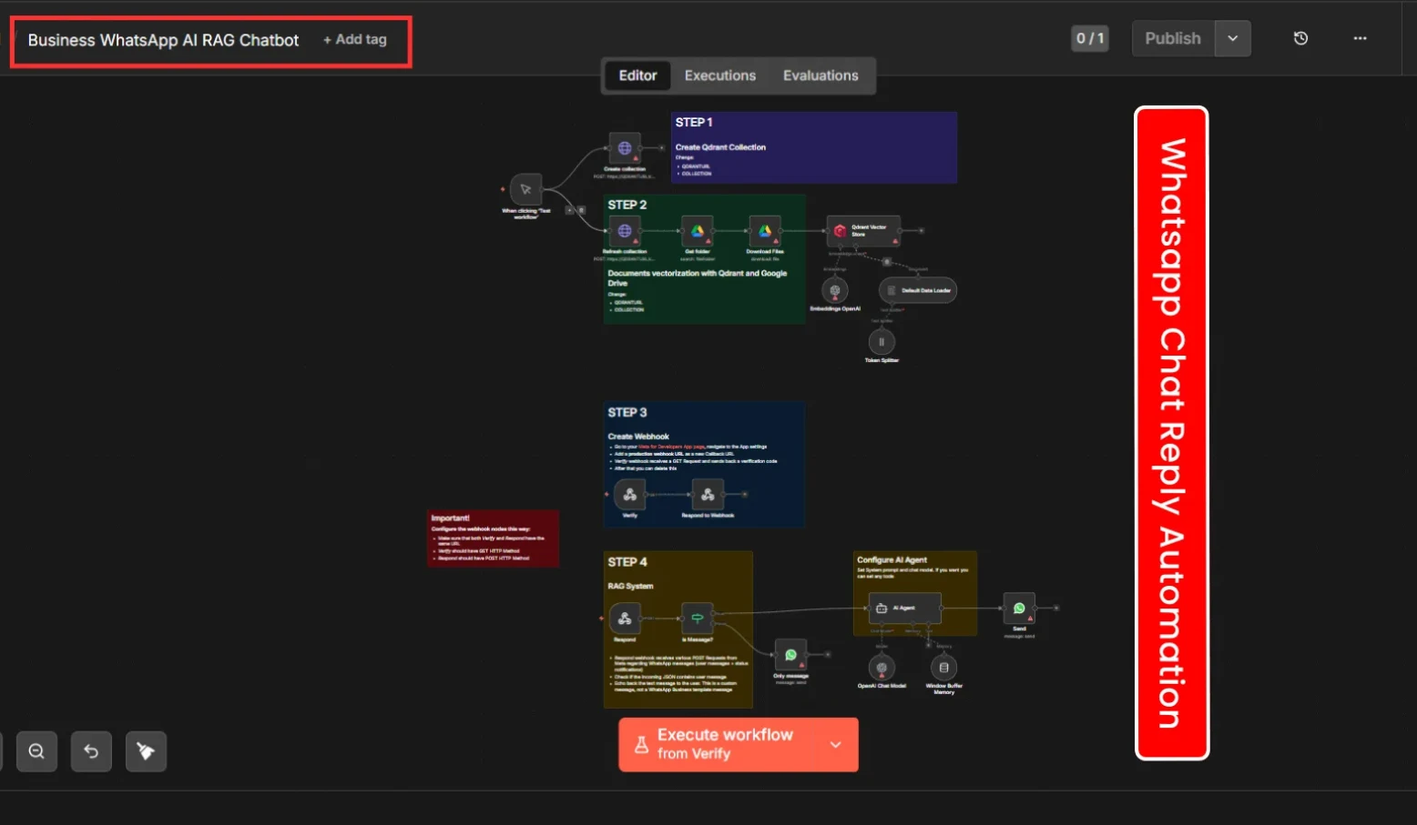This screenshot has height=825, width=1417.
Task: Select the Token Splitter node
Action: 881,342
